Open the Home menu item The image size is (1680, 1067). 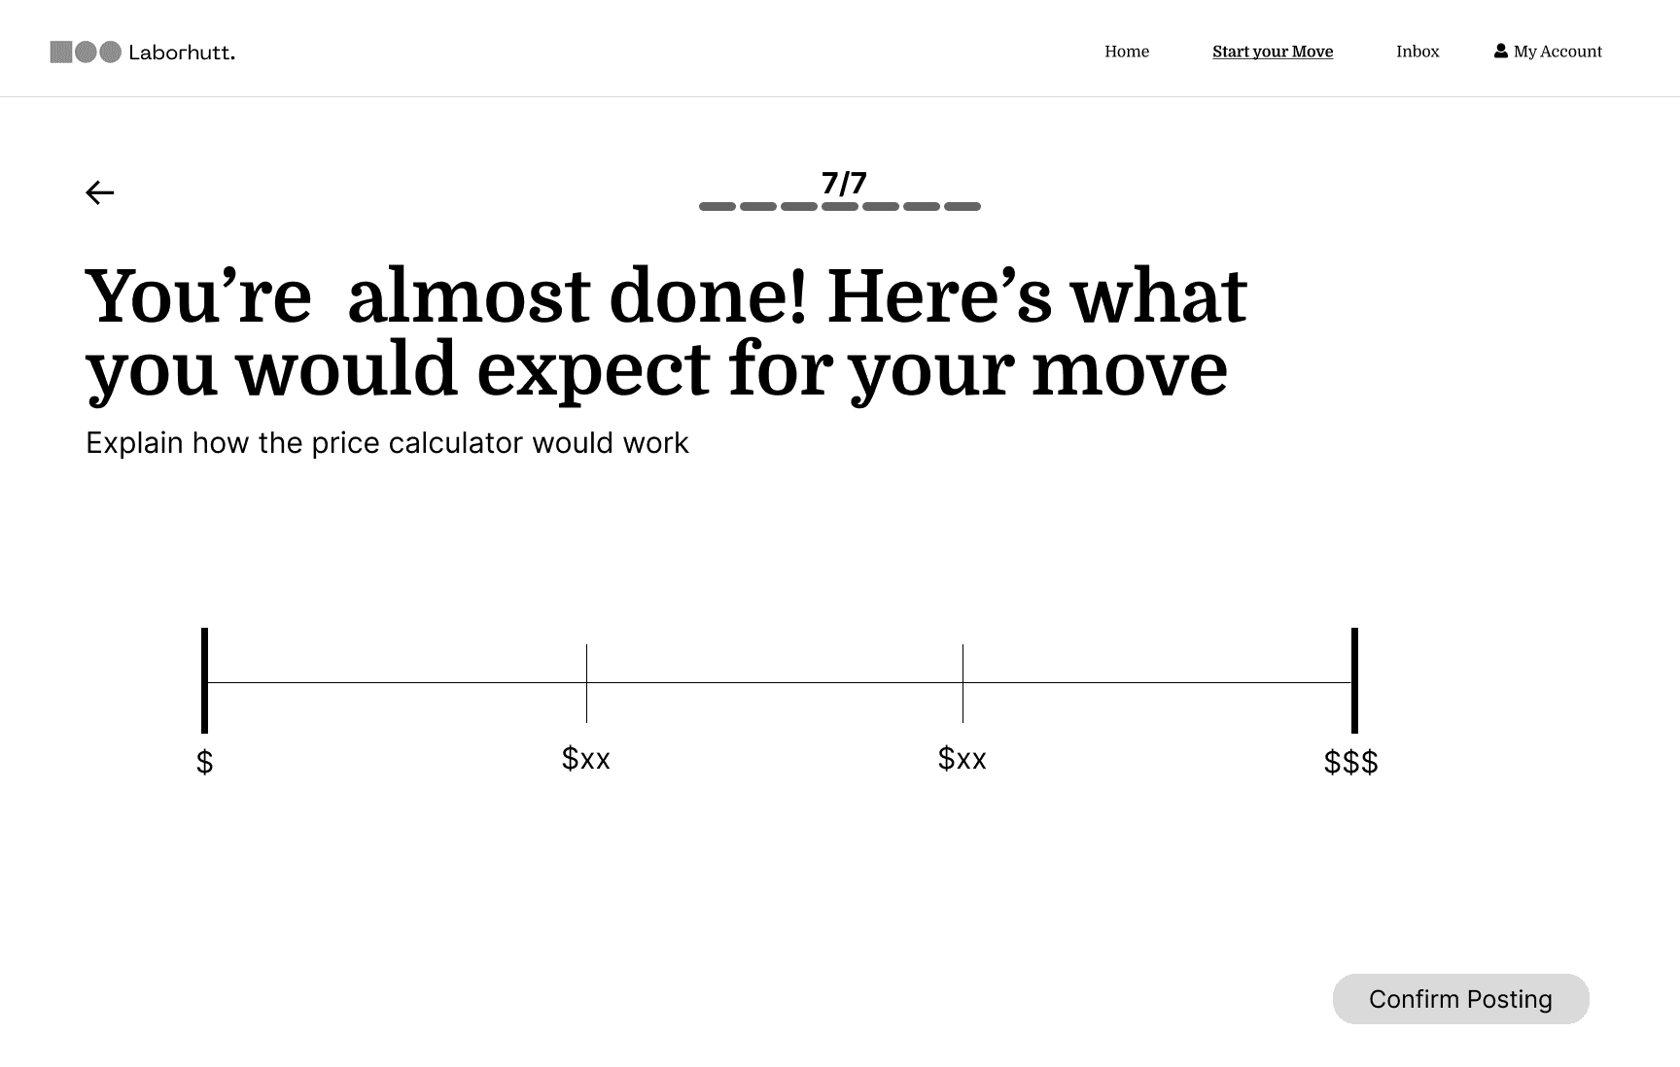[x=1126, y=52]
